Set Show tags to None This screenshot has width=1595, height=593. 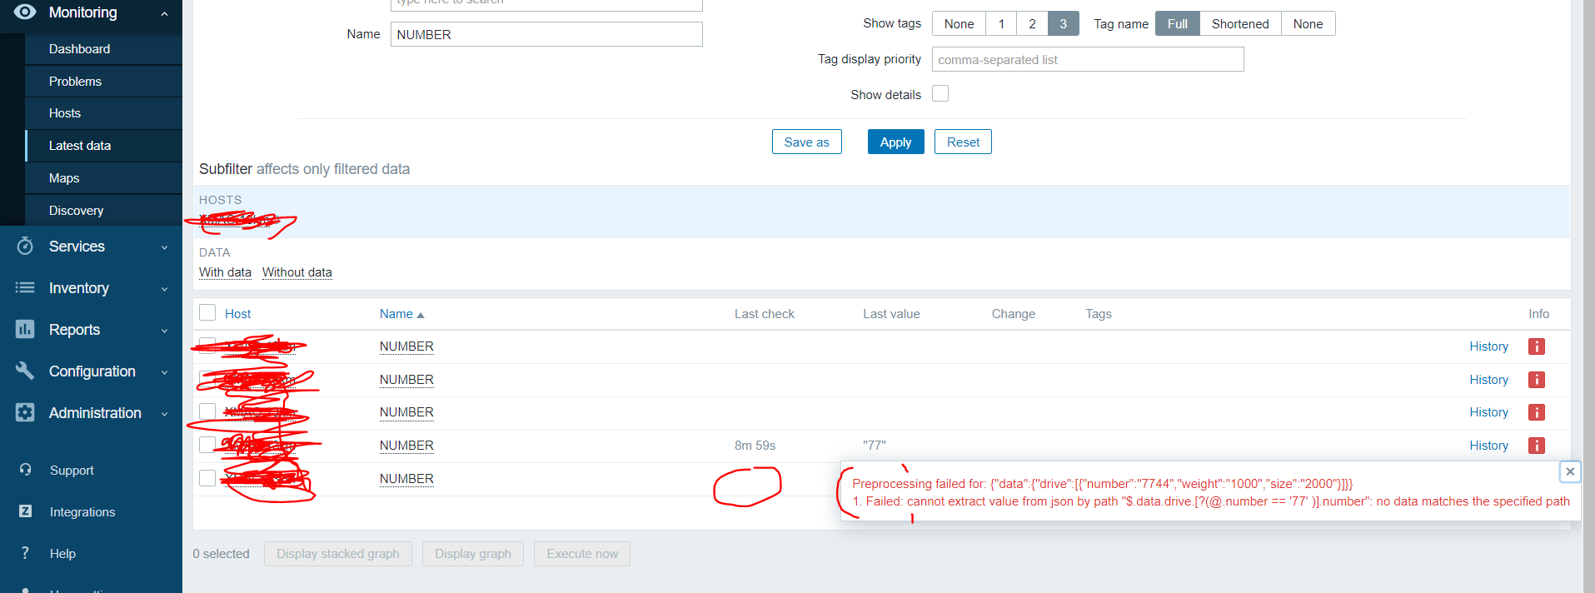pos(959,23)
